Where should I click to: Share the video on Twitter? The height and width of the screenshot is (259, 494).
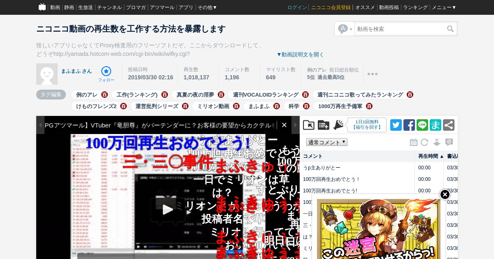click(396, 125)
